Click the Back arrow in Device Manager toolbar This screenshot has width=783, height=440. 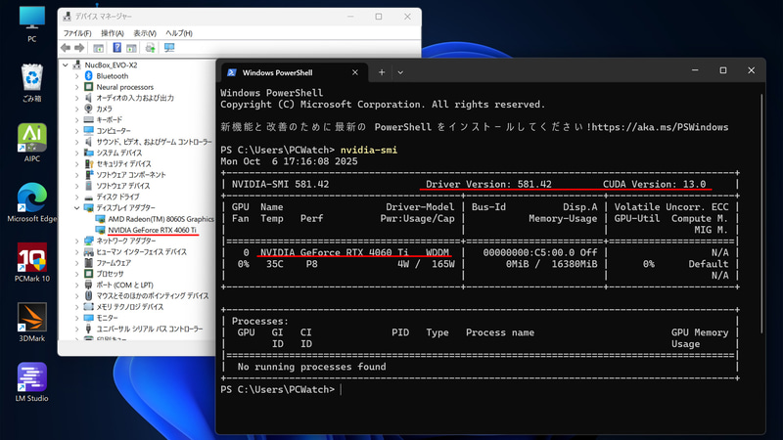tap(66, 47)
